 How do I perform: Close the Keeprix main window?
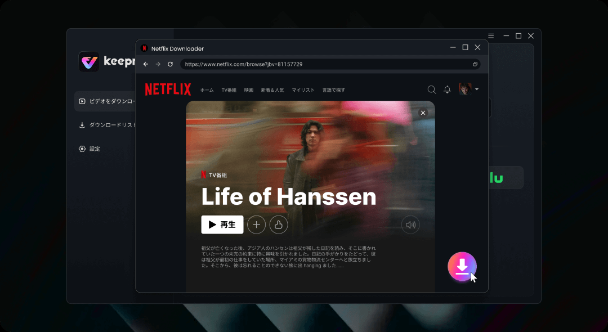coord(531,35)
